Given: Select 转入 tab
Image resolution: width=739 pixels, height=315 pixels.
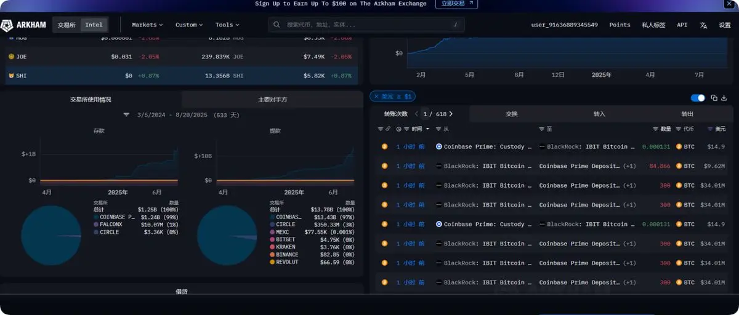Looking at the screenshot, I should click(x=599, y=114).
